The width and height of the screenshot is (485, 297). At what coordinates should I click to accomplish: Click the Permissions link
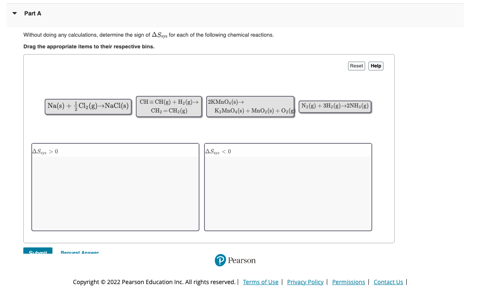tap(348, 282)
